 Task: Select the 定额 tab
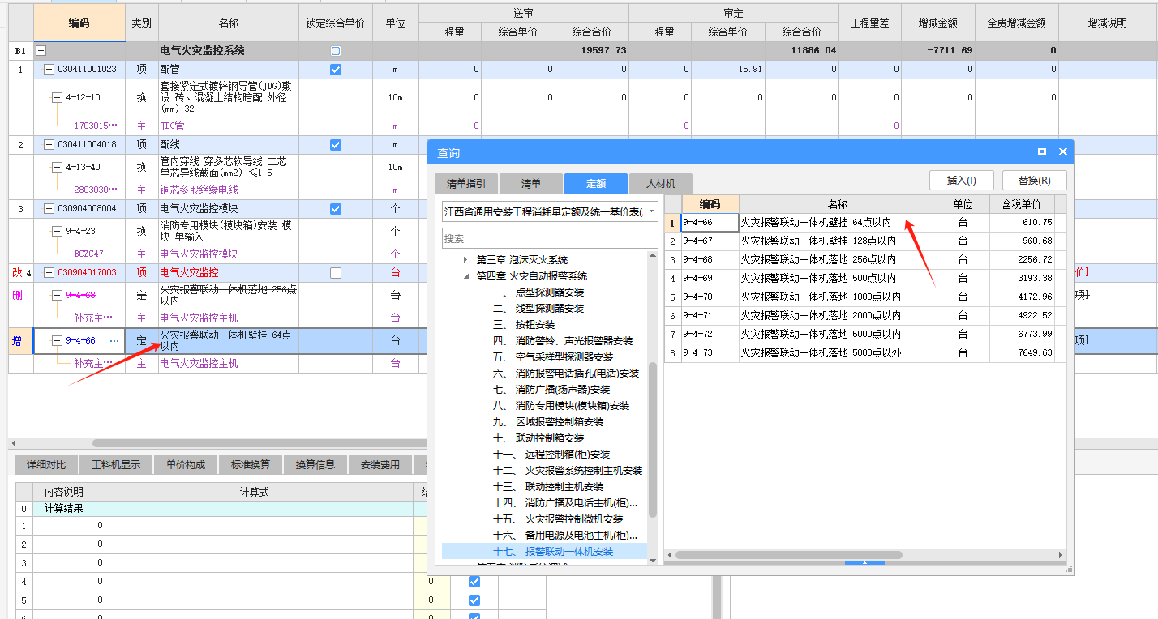click(x=596, y=183)
